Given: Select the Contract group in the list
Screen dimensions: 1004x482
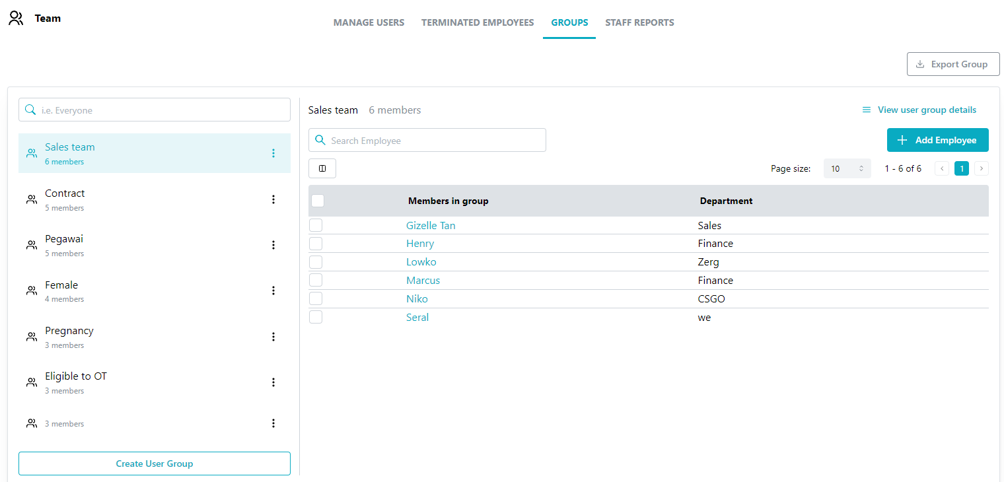Looking at the screenshot, I should click(x=155, y=199).
